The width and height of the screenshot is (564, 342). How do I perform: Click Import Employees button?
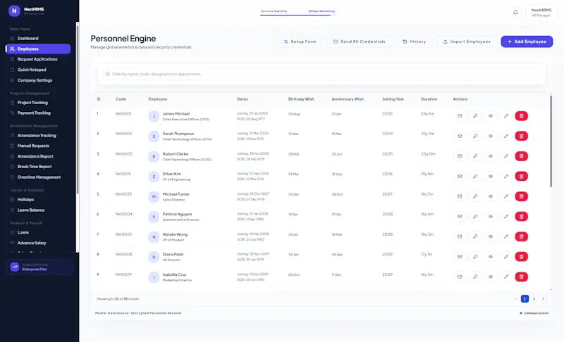coord(467,42)
